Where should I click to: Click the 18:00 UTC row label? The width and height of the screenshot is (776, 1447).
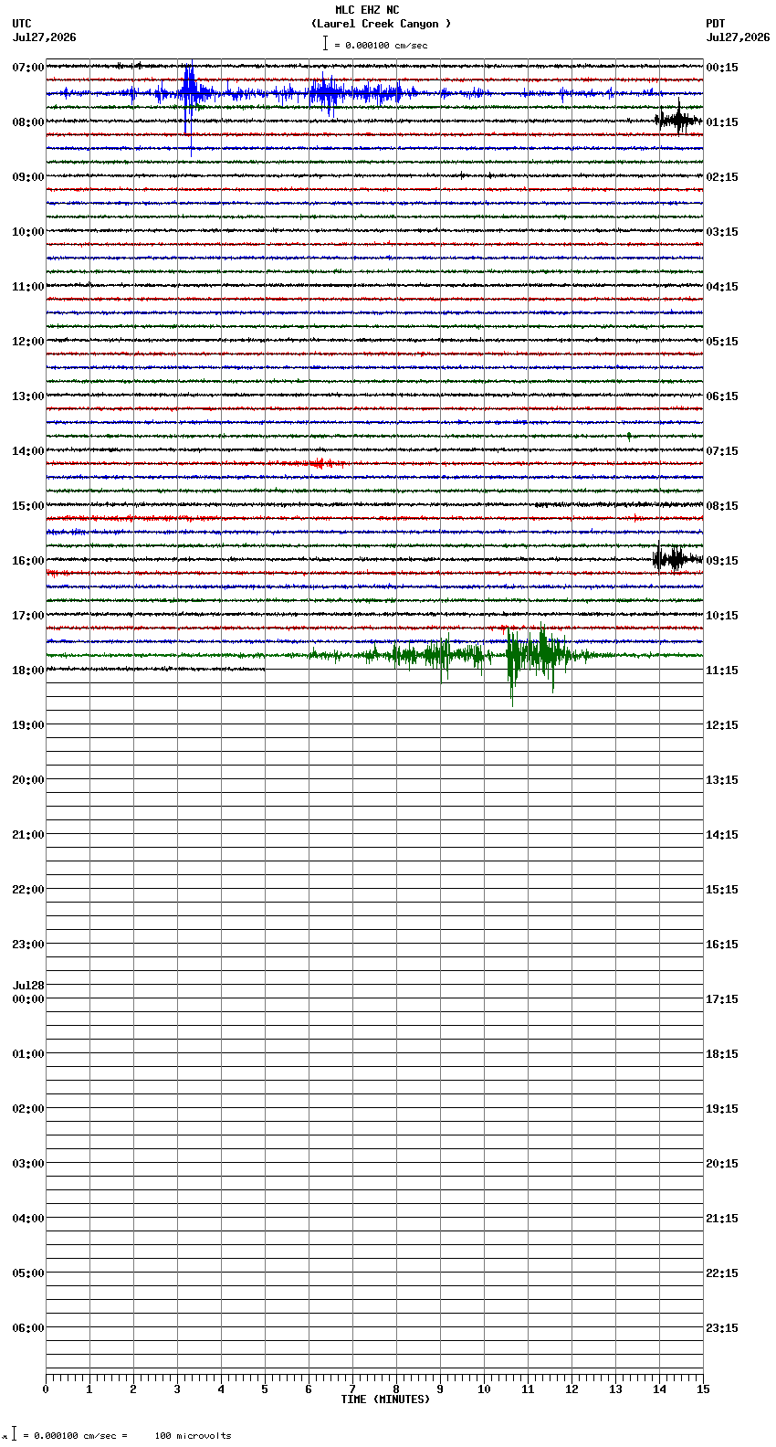28,671
